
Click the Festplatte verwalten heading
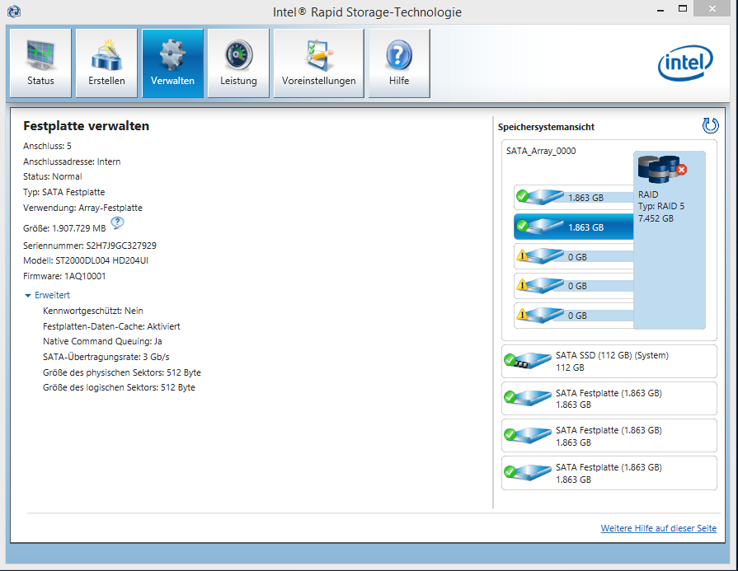pos(86,126)
